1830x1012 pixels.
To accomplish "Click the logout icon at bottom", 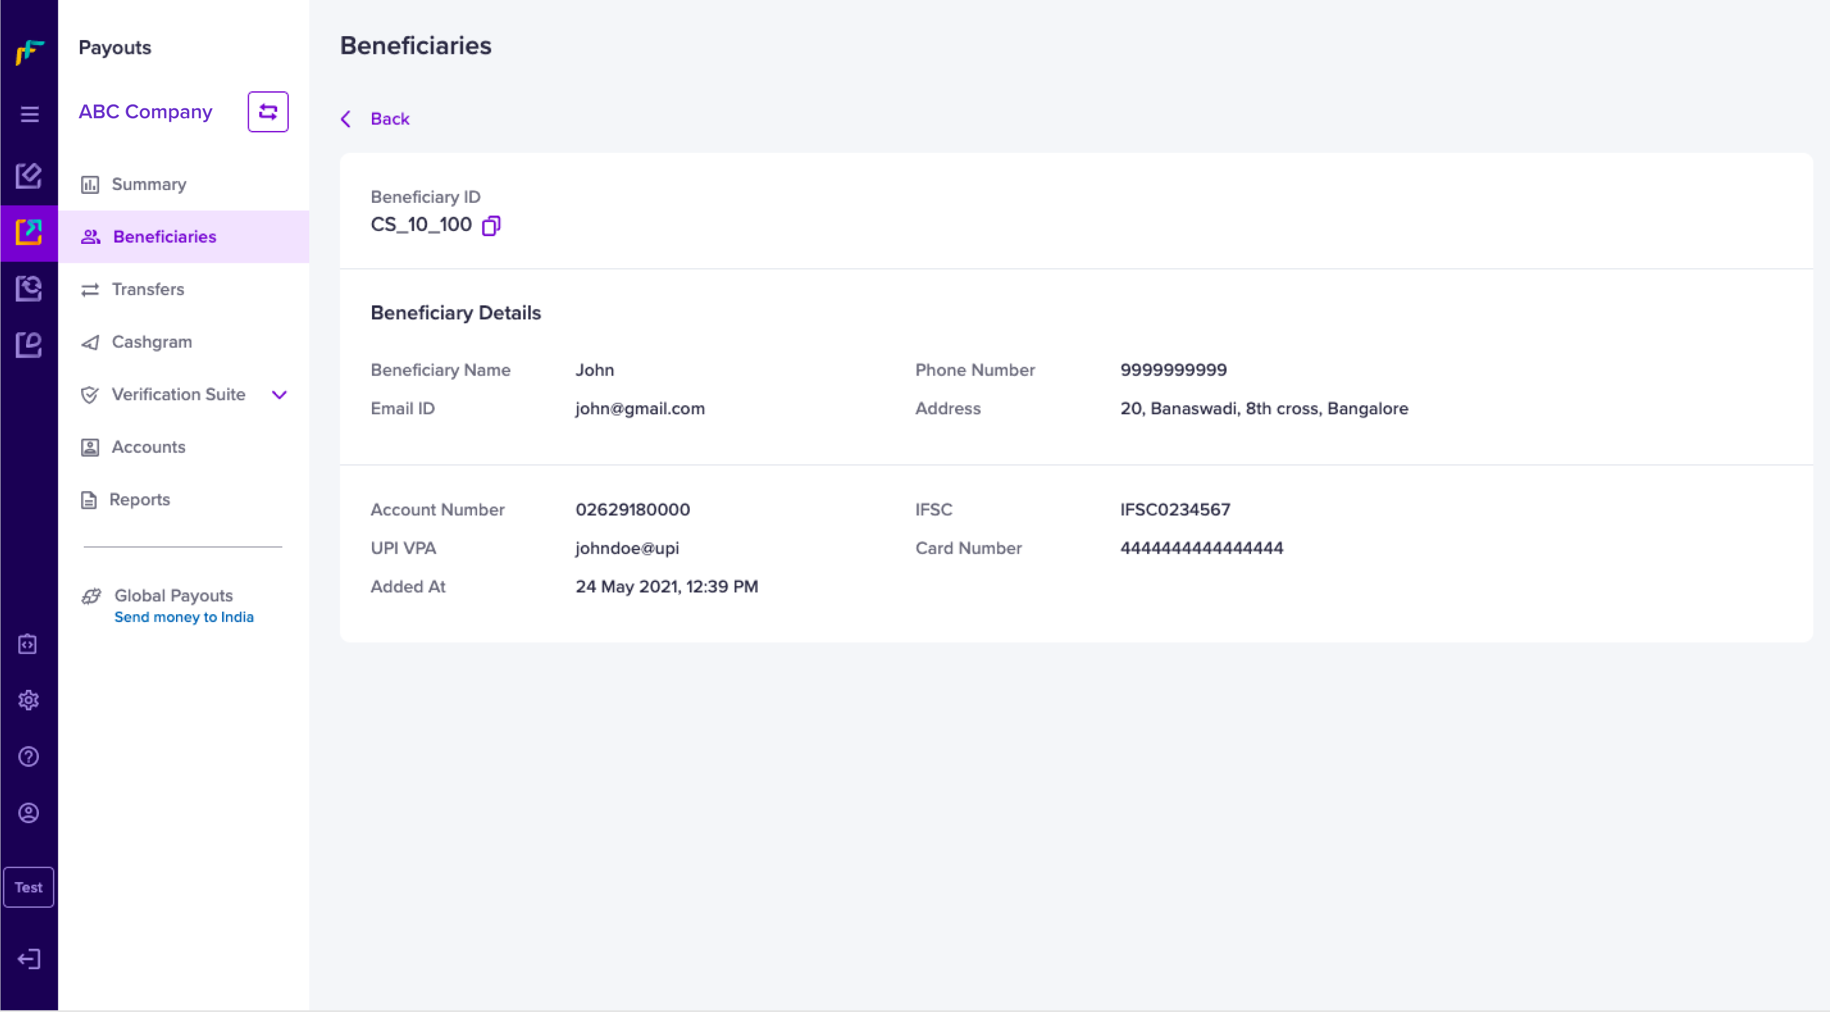I will (28, 959).
